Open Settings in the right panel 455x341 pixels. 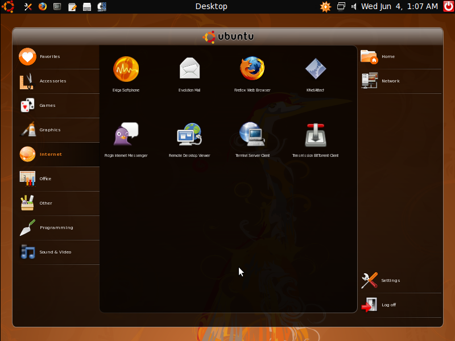[400, 280]
